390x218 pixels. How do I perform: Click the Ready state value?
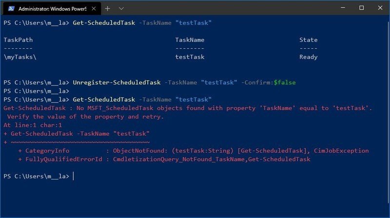click(x=309, y=57)
